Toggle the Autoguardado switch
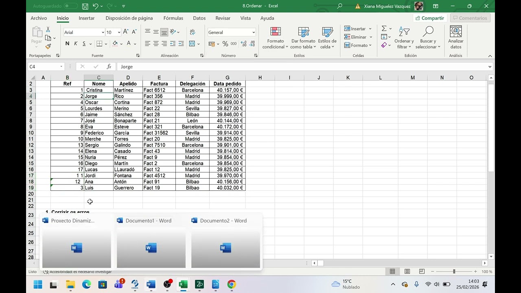Screen dimensions: 521x293 pos(71,6)
